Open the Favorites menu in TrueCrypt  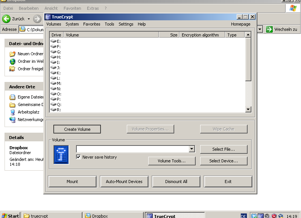pyautogui.click(x=92, y=24)
